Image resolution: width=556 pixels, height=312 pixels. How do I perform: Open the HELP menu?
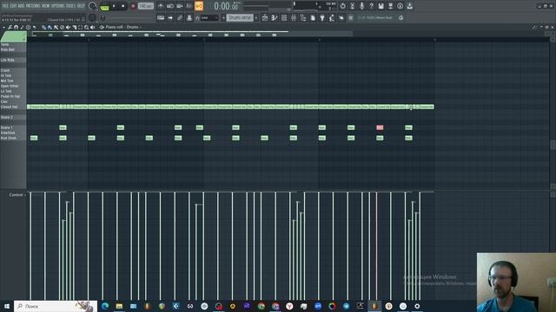[x=81, y=6]
